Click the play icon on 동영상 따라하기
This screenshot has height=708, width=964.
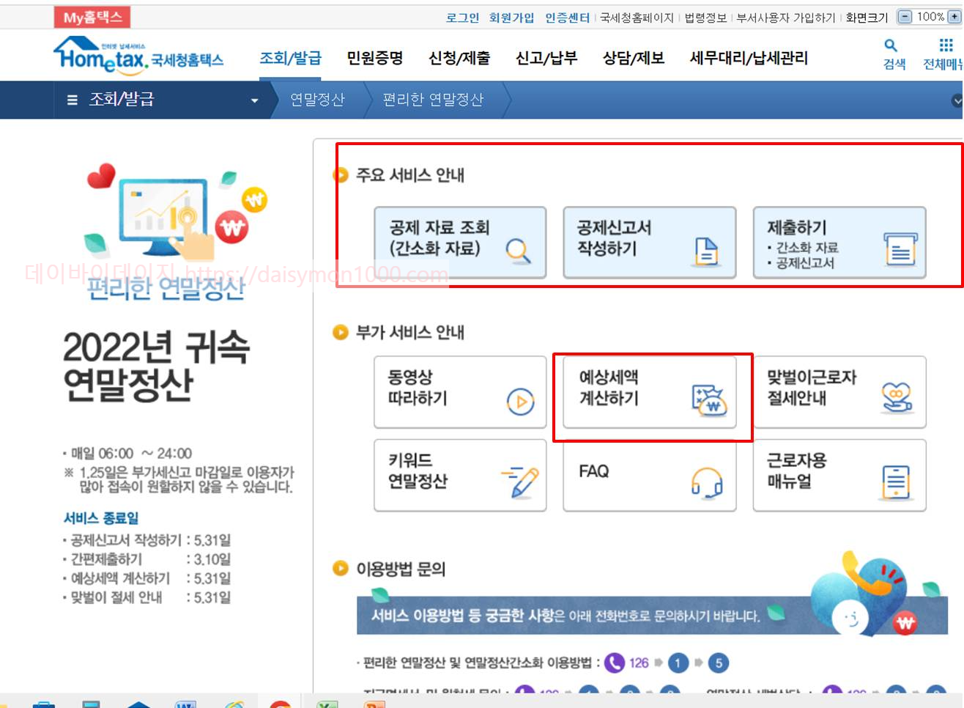click(x=520, y=403)
